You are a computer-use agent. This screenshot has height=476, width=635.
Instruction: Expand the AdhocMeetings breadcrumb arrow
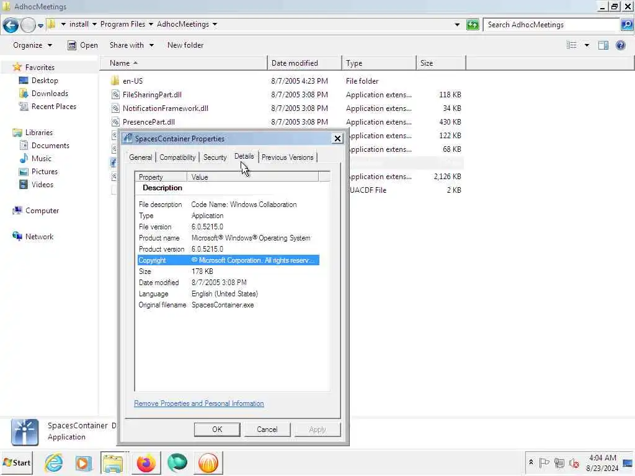(x=215, y=24)
